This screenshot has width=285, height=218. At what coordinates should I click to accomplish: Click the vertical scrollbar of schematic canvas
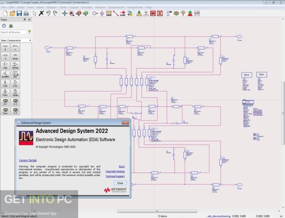click(283, 113)
